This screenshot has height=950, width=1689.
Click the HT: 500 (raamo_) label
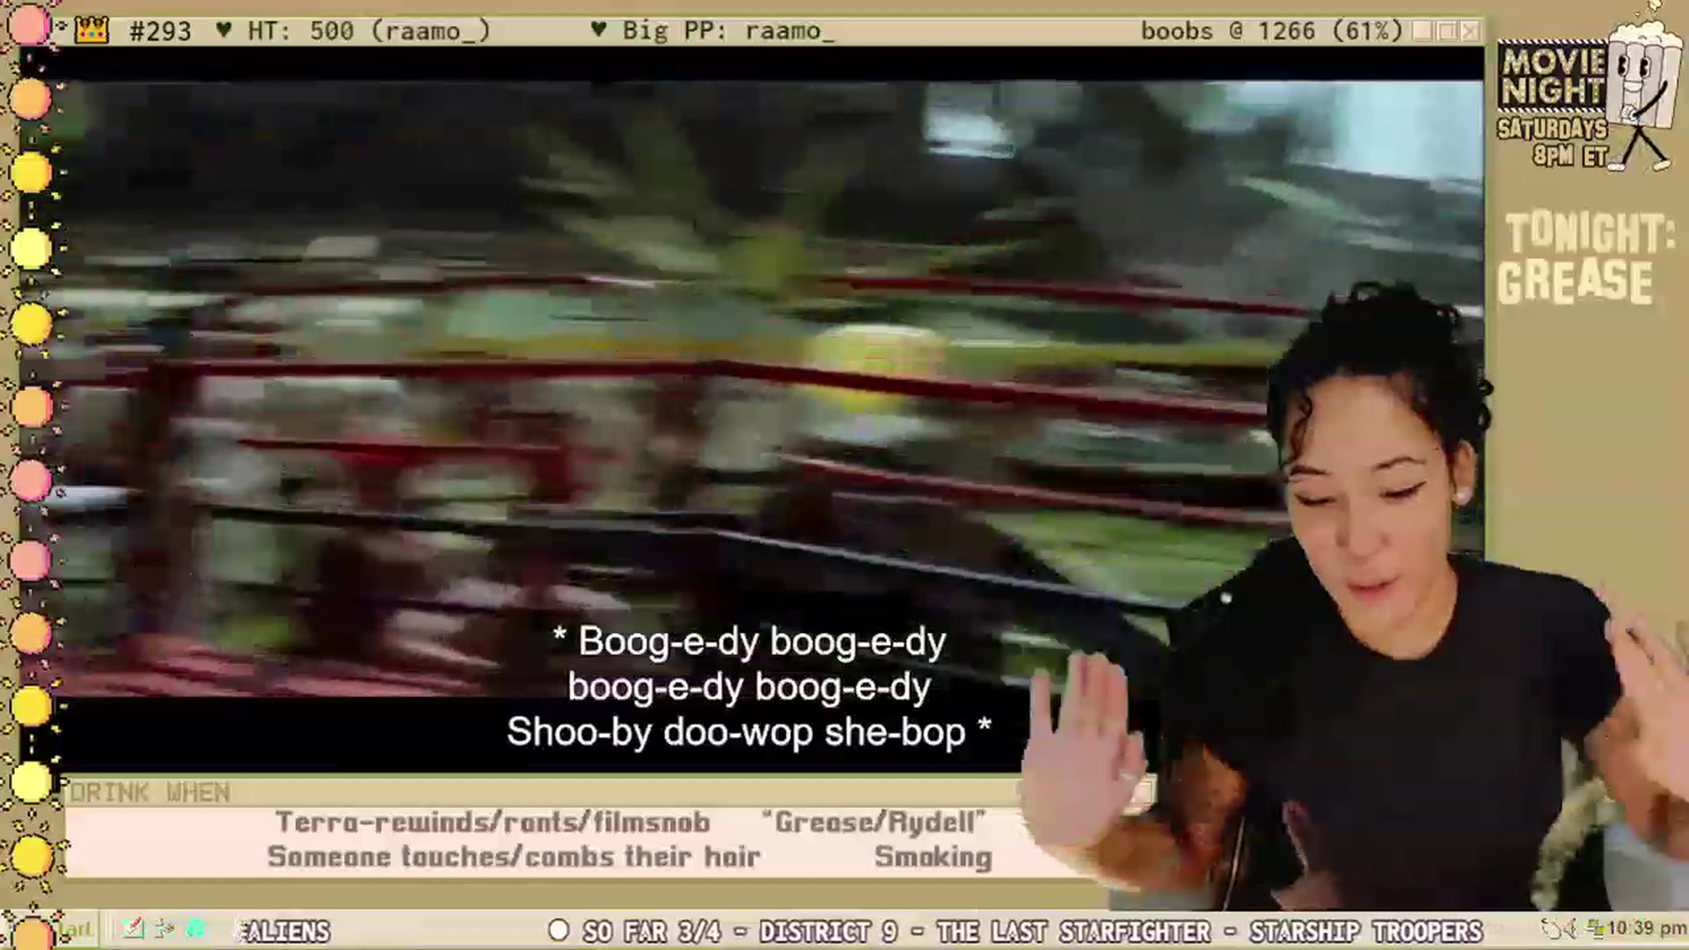coord(369,32)
